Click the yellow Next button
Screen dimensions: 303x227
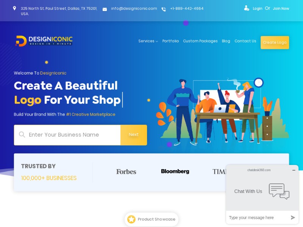point(134,135)
